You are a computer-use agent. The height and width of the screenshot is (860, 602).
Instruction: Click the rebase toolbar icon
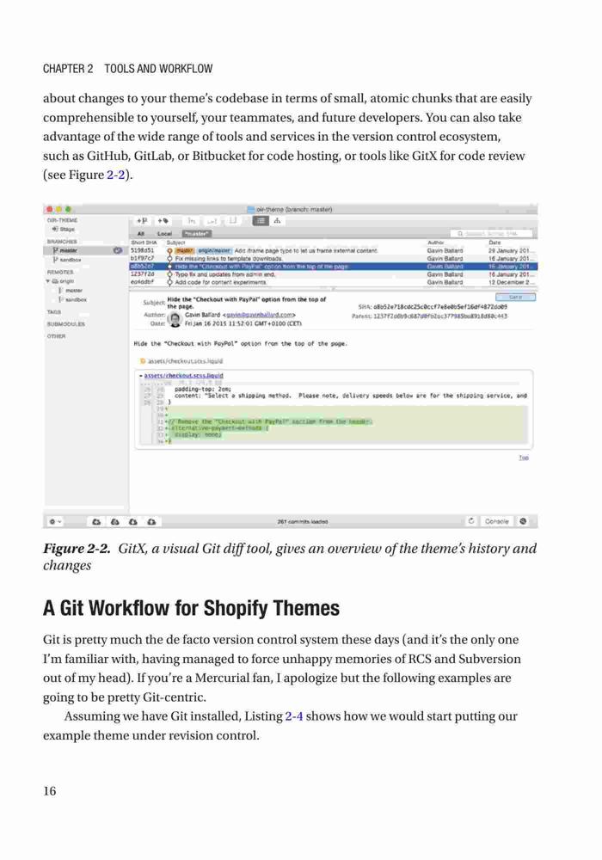212,220
